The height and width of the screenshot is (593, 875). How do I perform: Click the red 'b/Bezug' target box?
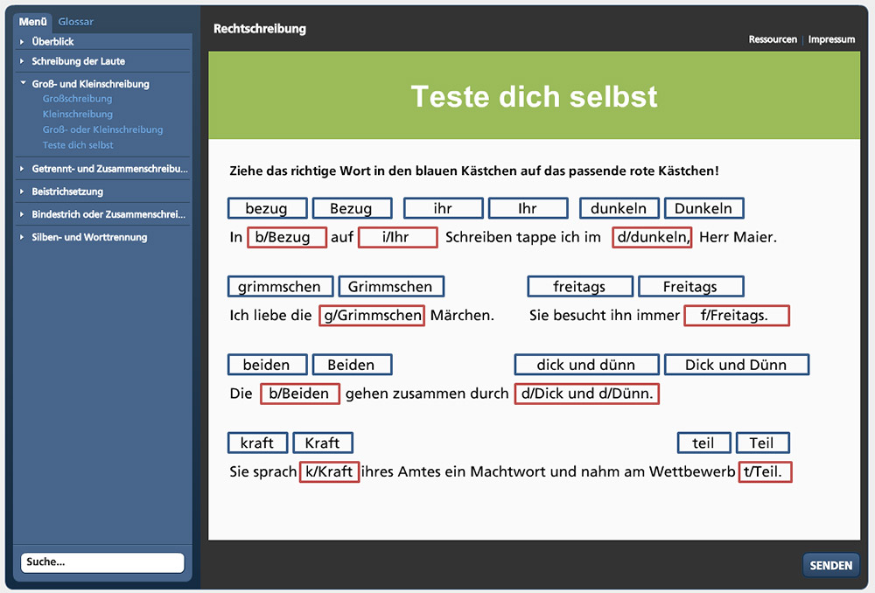click(x=287, y=237)
